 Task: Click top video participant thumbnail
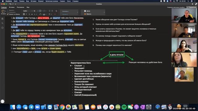click(184, 15)
